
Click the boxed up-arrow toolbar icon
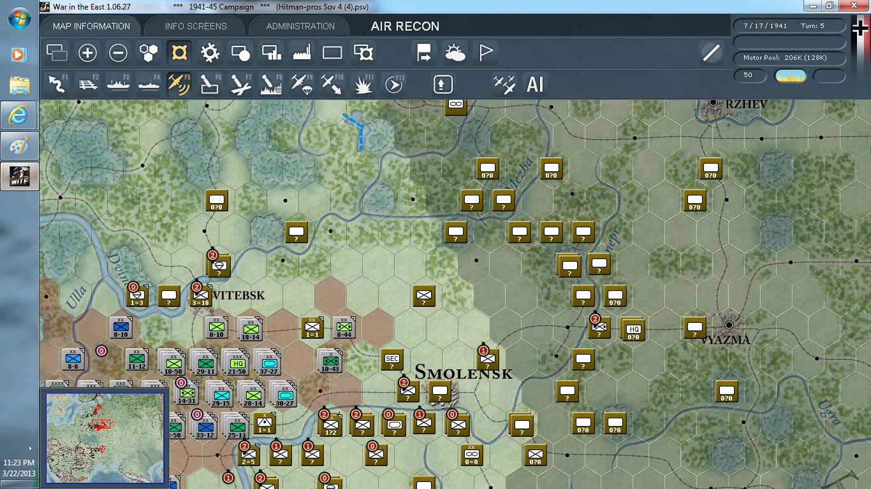tap(443, 84)
